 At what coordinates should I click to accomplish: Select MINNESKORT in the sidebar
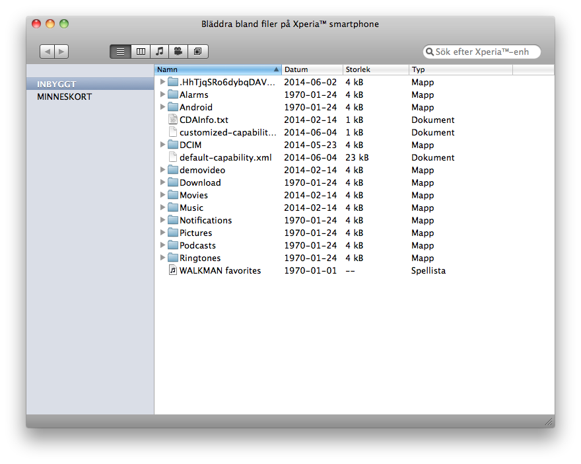click(64, 97)
